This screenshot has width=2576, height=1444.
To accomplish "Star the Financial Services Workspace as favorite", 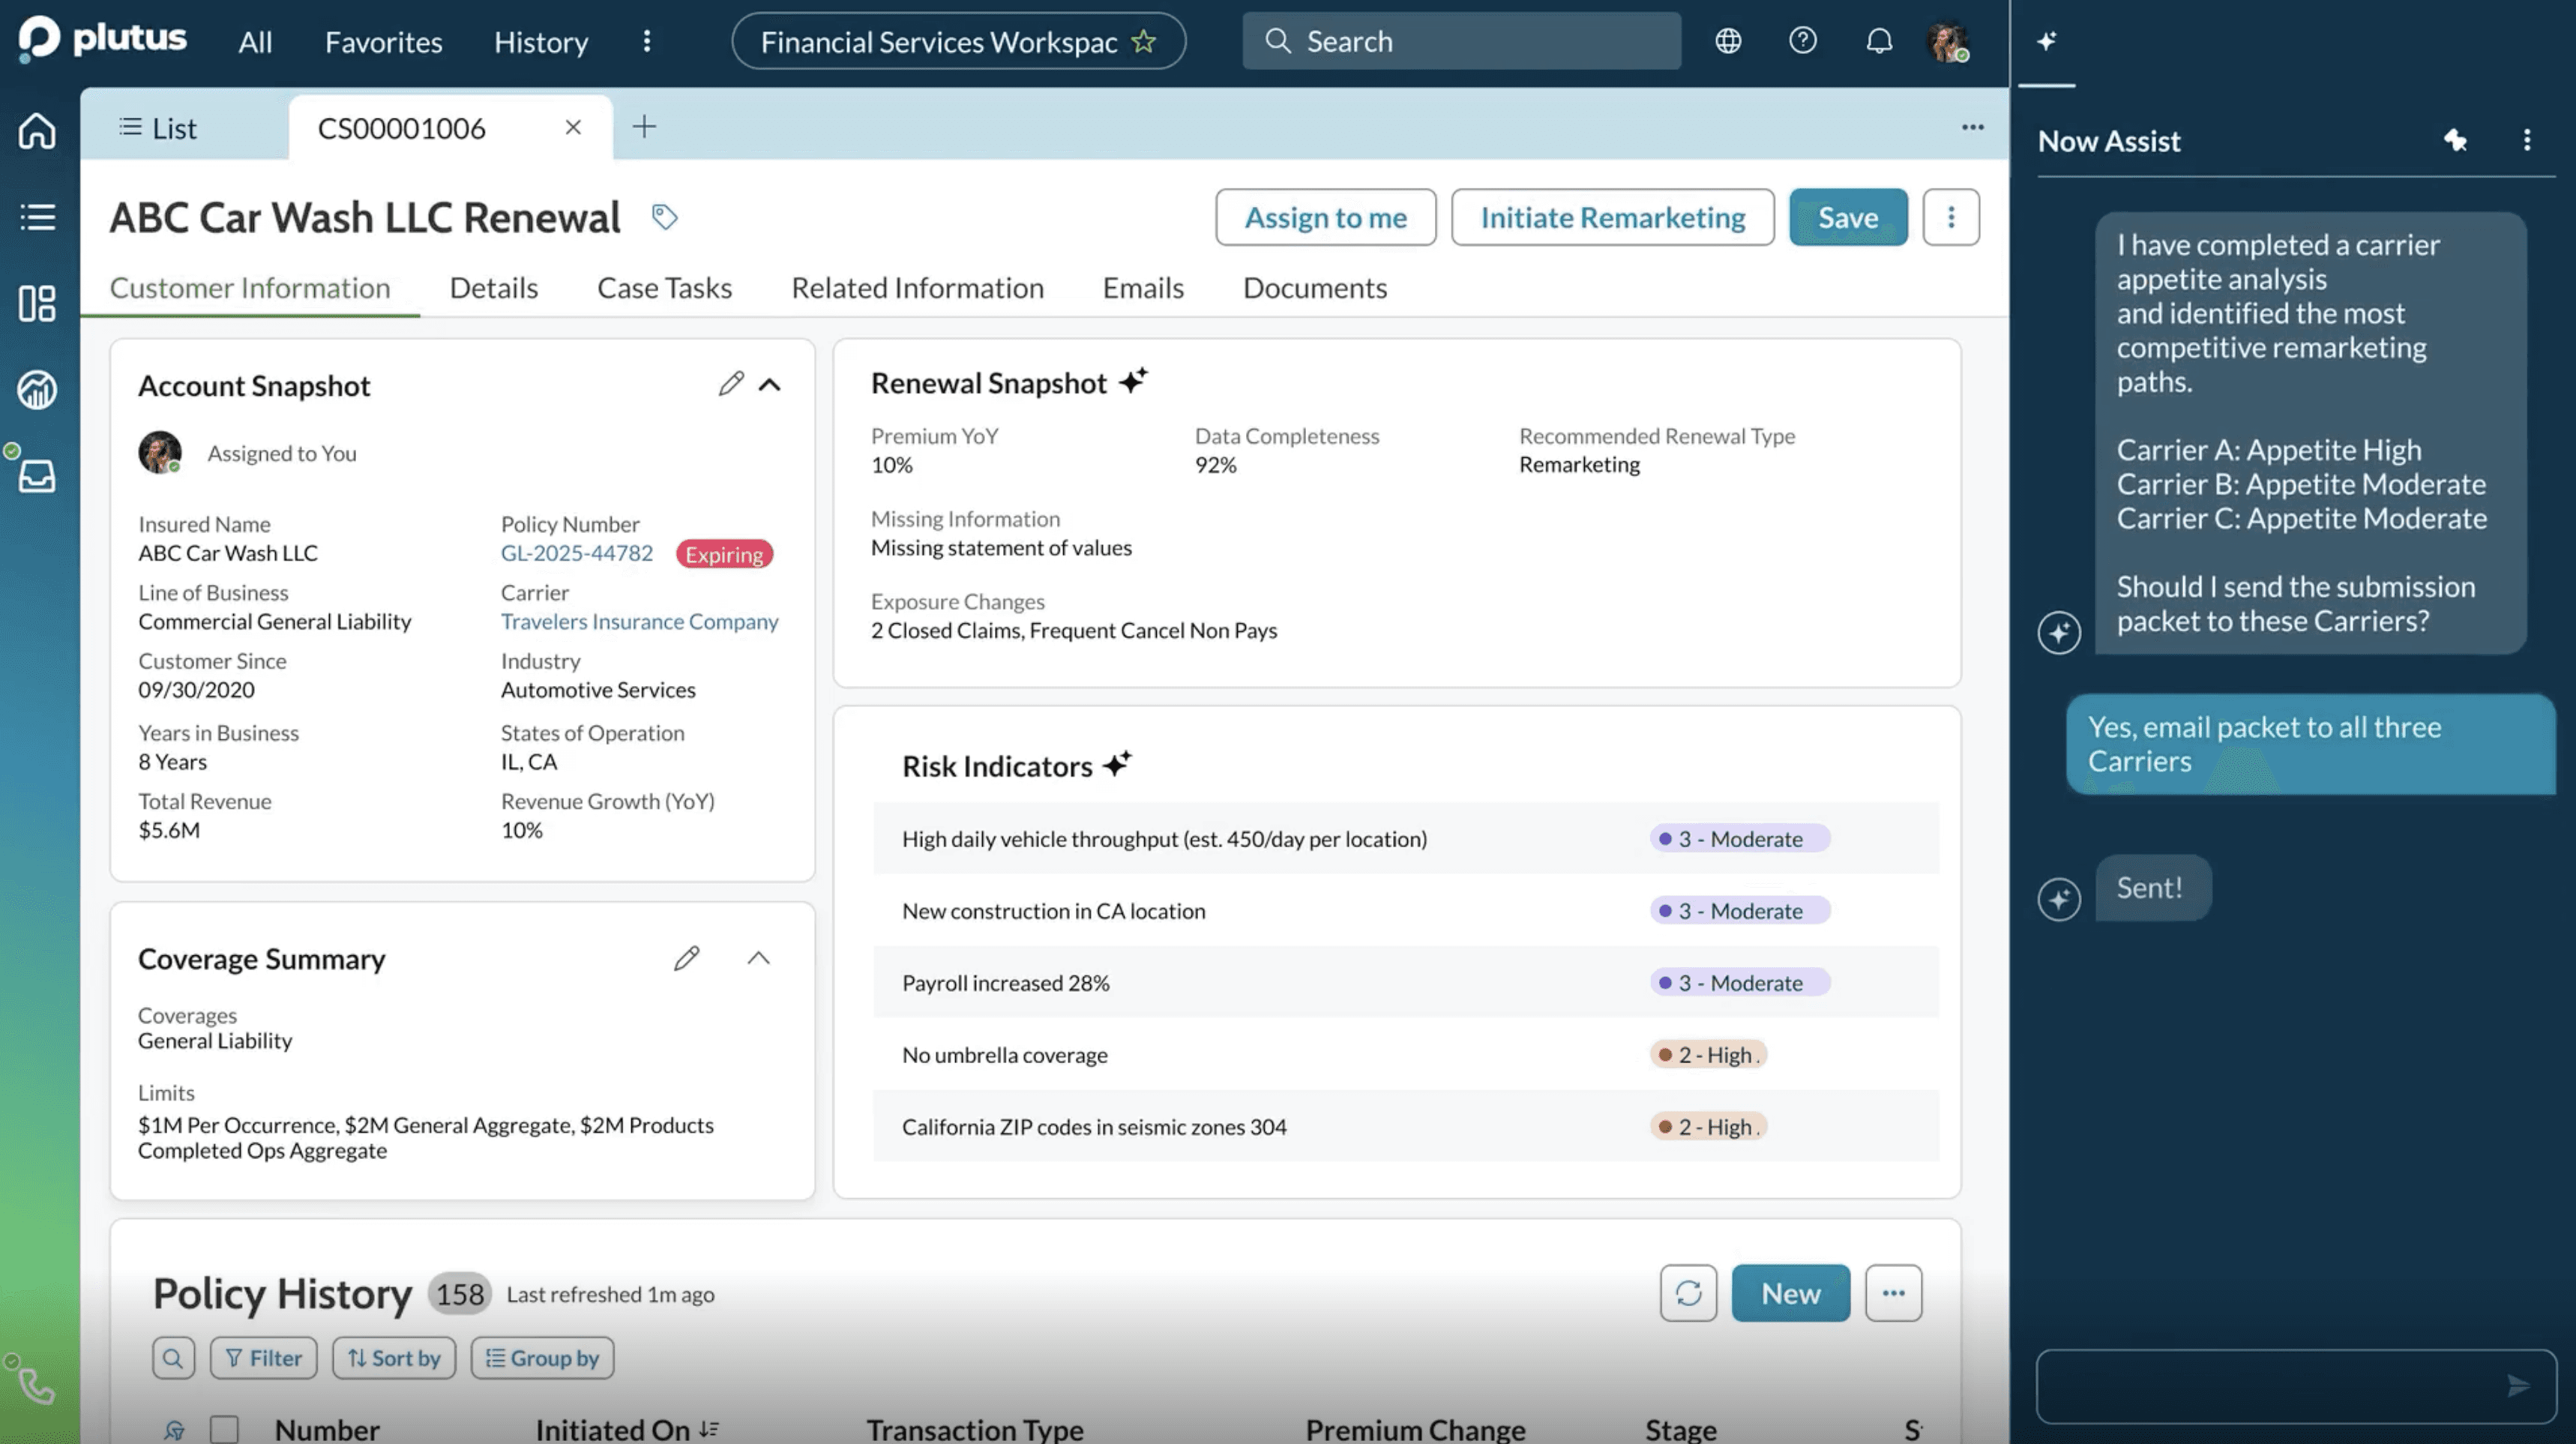I will pos(1143,42).
